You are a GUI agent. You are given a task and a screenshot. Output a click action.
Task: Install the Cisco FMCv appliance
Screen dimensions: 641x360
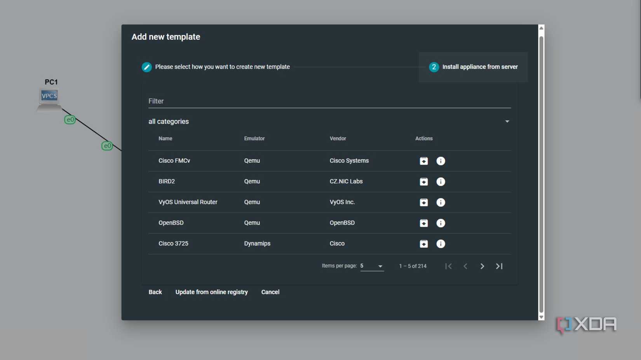424,161
